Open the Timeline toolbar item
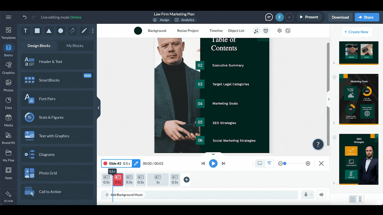The width and height of the screenshot is (383, 215). (216, 31)
